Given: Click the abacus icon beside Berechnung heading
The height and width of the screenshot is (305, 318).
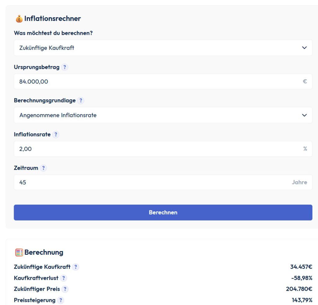Looking at the screenshot, I should (19, 252).
